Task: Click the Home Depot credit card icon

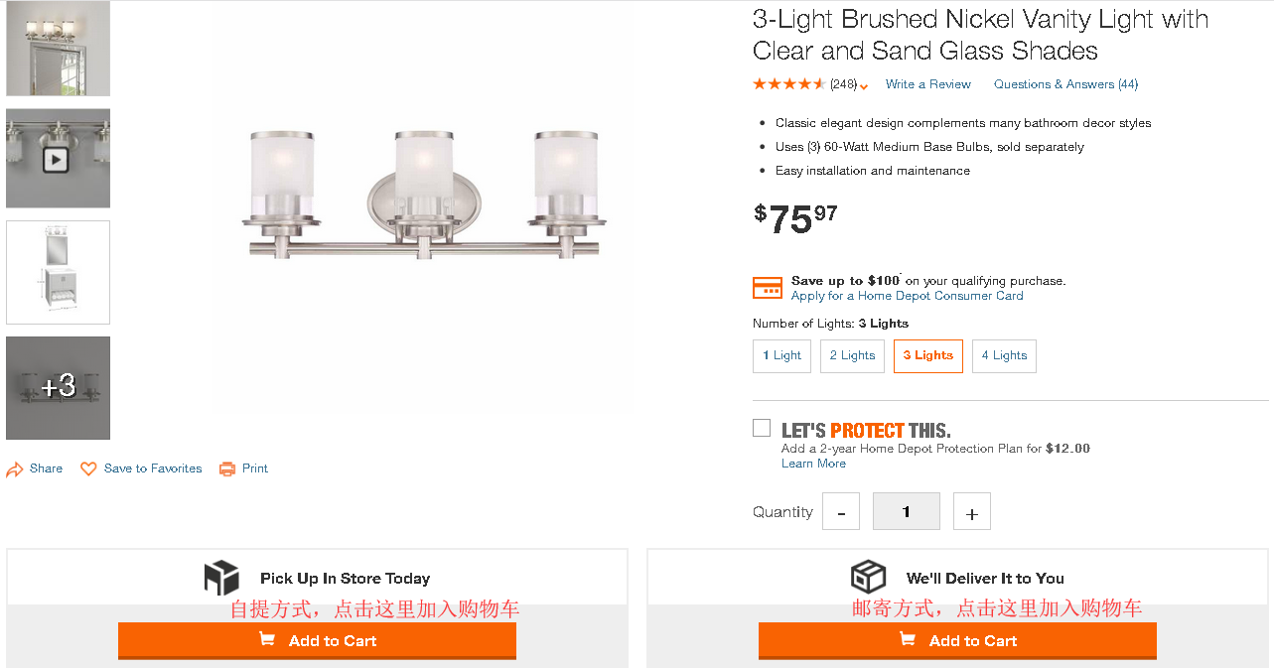Action: point(768,288)
